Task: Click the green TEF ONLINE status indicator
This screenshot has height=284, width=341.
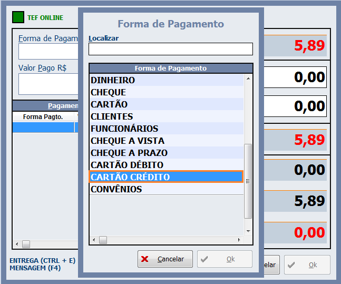Action: click(18, 17)
